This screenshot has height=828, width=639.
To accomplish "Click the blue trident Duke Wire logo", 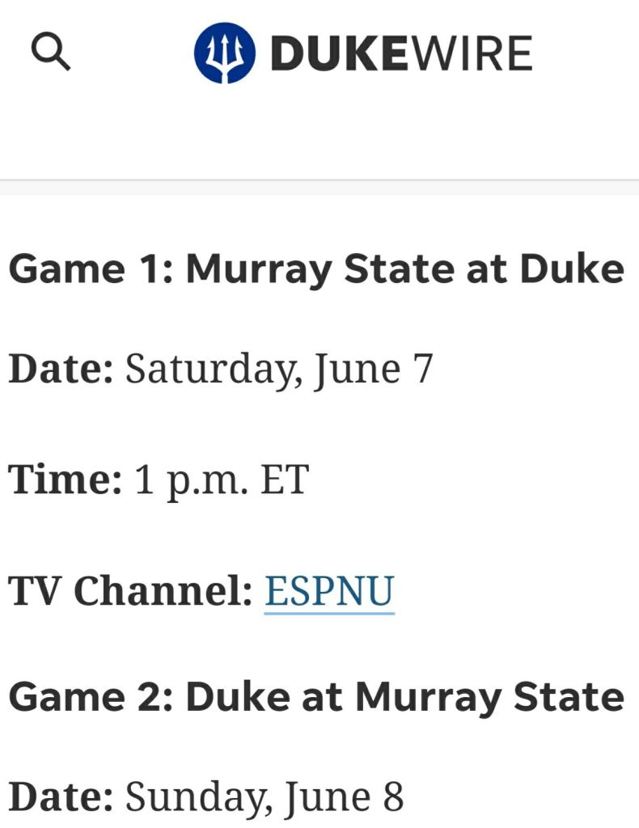I will tap(224, 53).
